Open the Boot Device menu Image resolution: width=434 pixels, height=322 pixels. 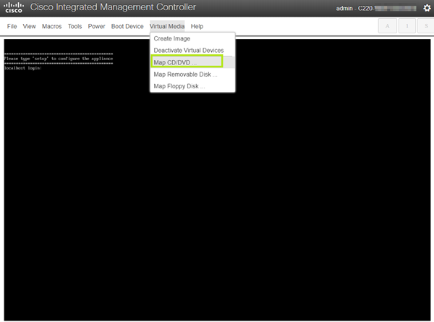(x=127, y=26)
